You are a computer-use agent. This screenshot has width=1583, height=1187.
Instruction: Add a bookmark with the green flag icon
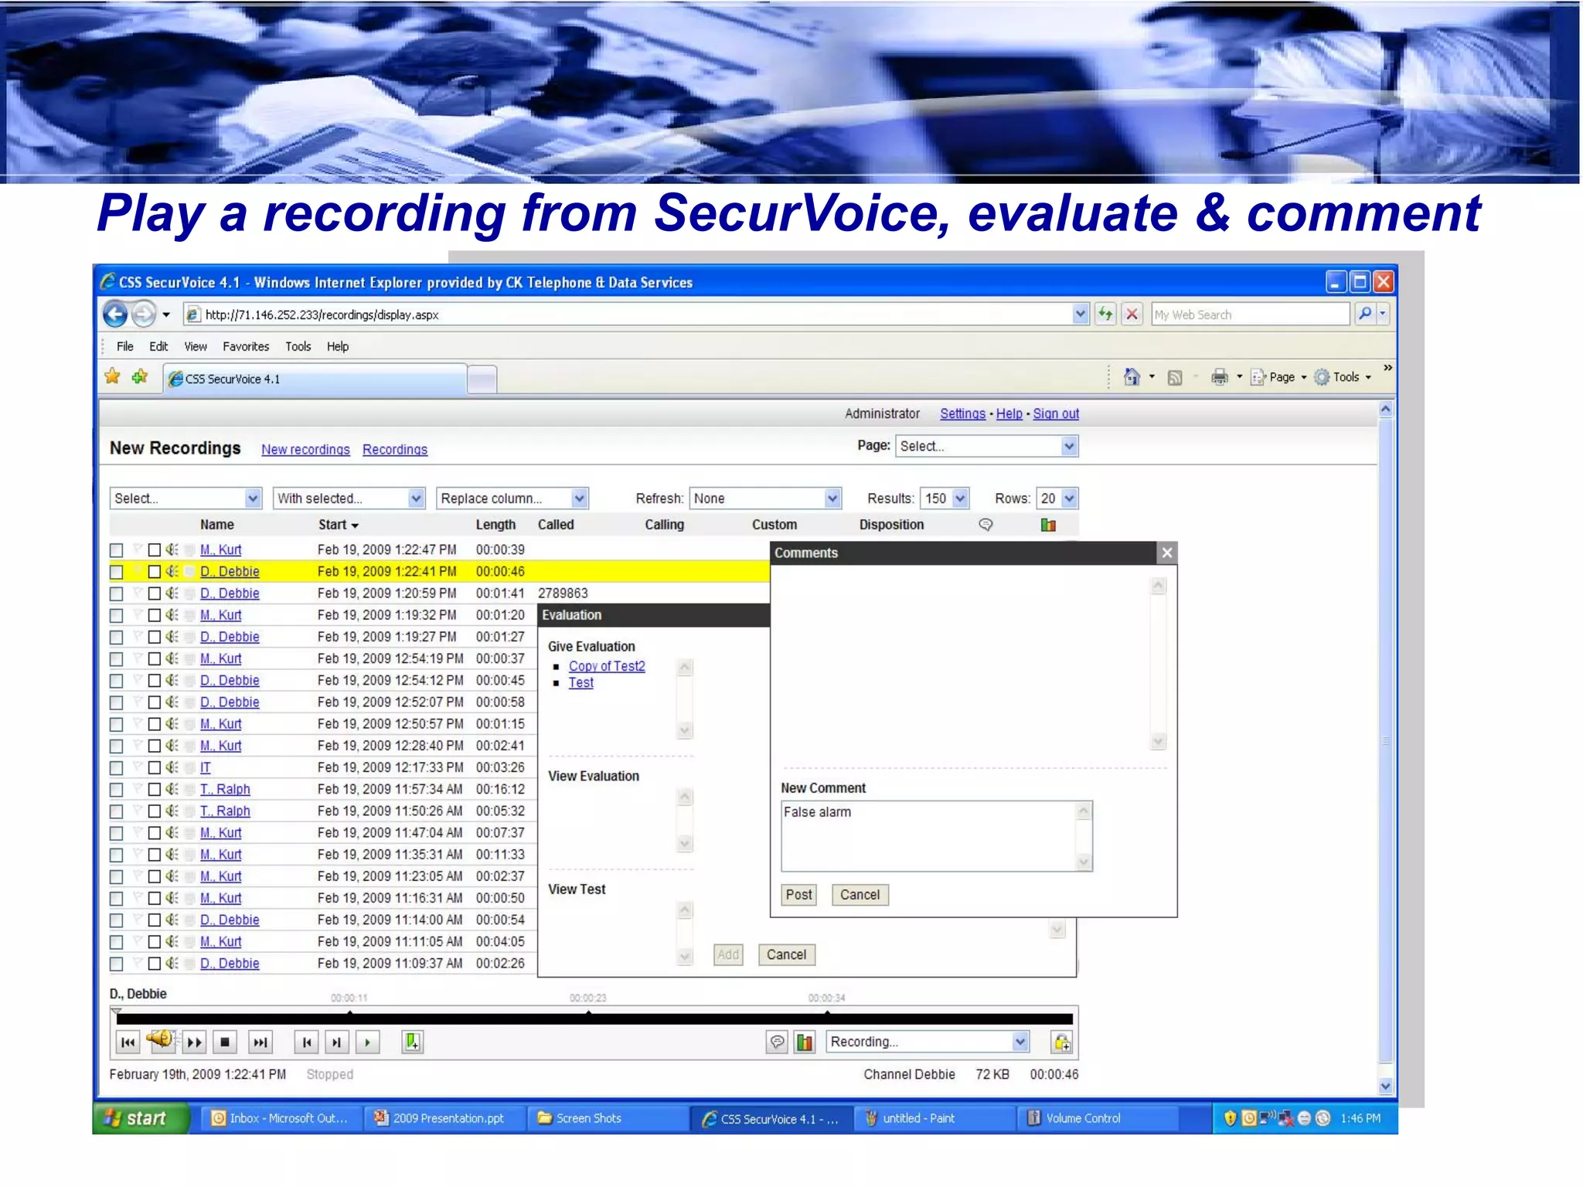click(x=413, y=1042)
